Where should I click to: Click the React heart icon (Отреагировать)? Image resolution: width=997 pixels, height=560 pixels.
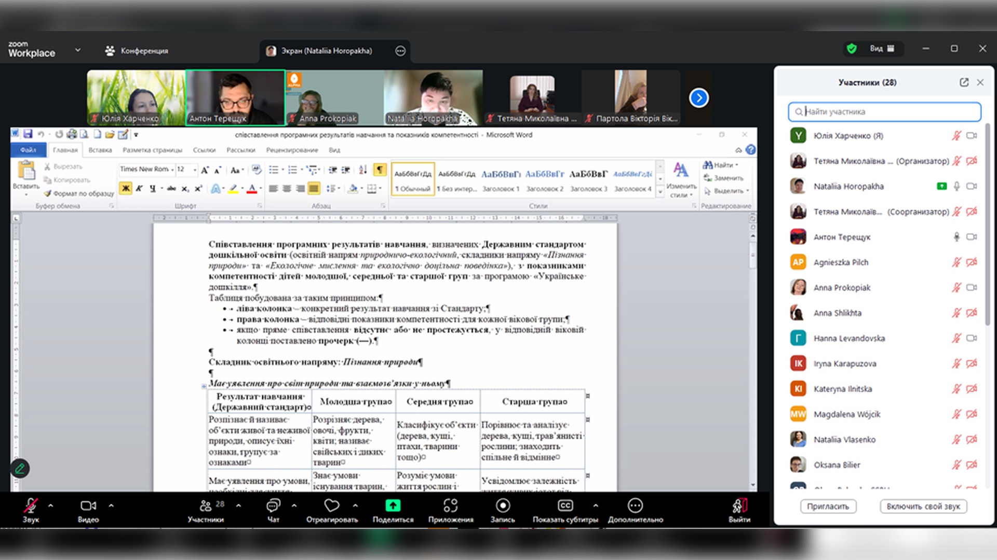(331, 506)
